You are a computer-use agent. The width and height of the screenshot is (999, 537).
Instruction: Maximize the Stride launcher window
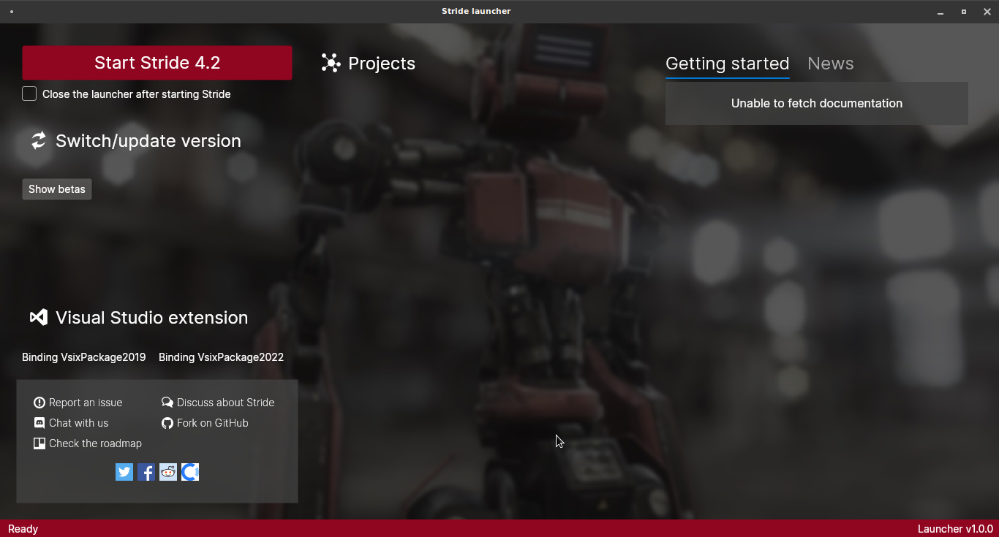click(964, 12)
